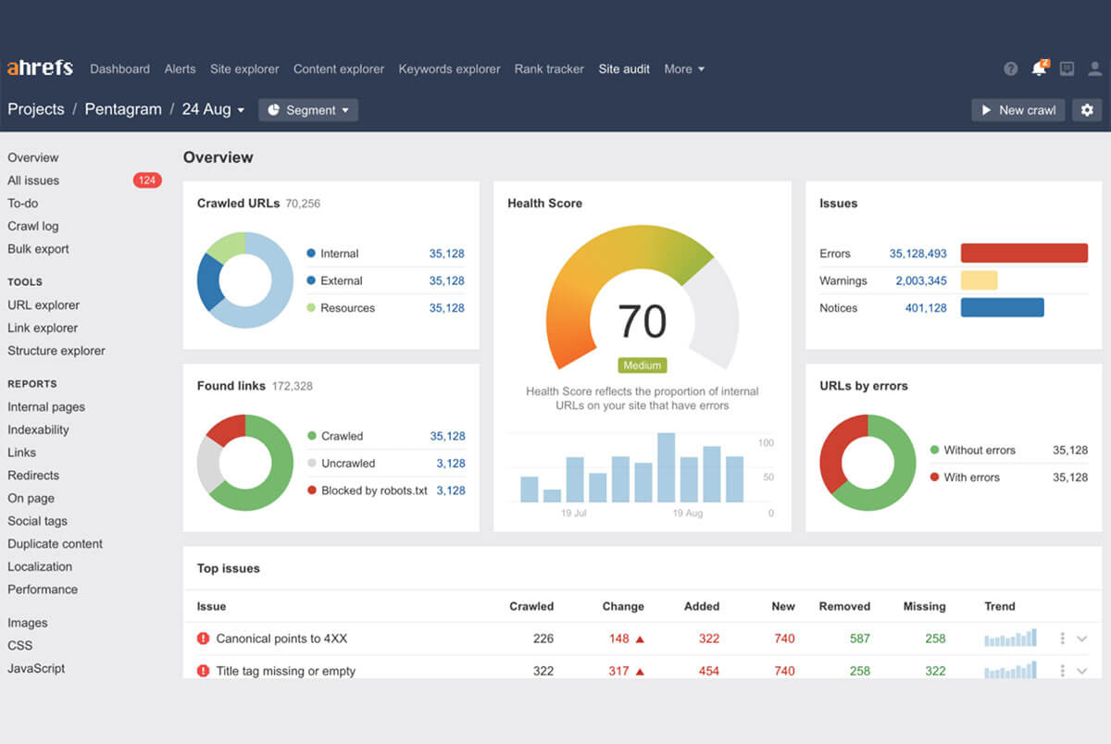Image resolution: width=1111 pixels, height=744 pixels.
Task: Open the Segment dropdown
Action: (308, 110)
